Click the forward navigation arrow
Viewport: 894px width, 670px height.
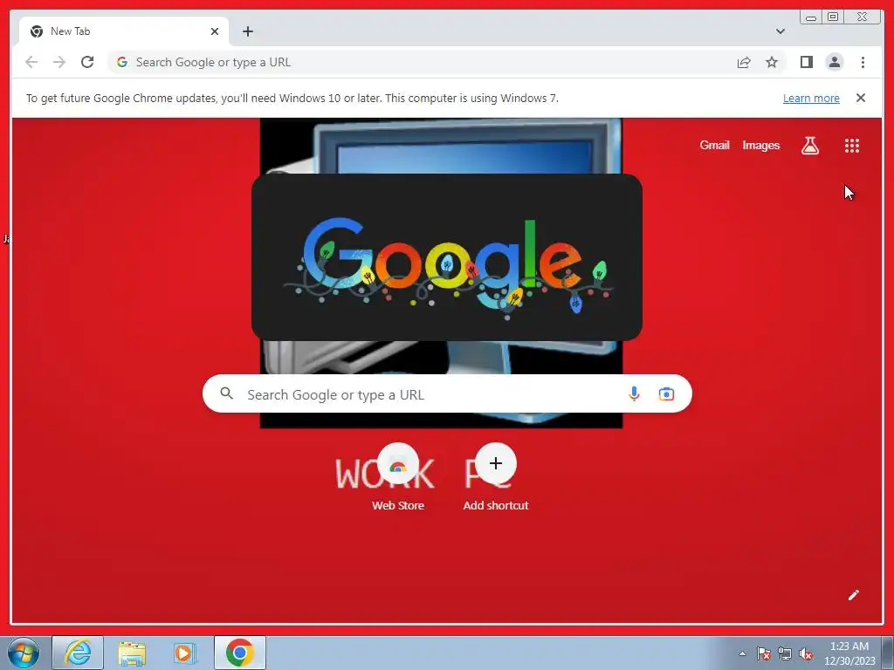59,62
